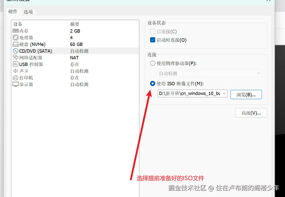285x197 pixels.
Task: Expand the ISO file path dropdown arrow
Action: click(224, 93)
